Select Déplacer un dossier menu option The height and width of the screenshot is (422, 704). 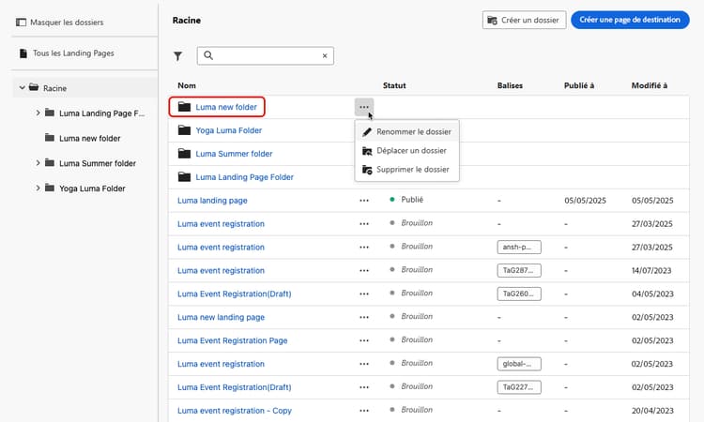point(410,150)
